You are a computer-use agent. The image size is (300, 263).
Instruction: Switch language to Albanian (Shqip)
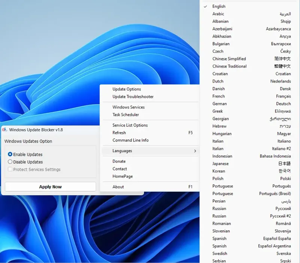tap(250, 21)
